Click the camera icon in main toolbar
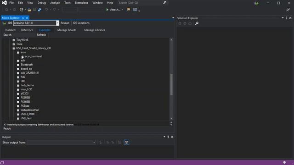294x165 pixels. click(135, 10)
